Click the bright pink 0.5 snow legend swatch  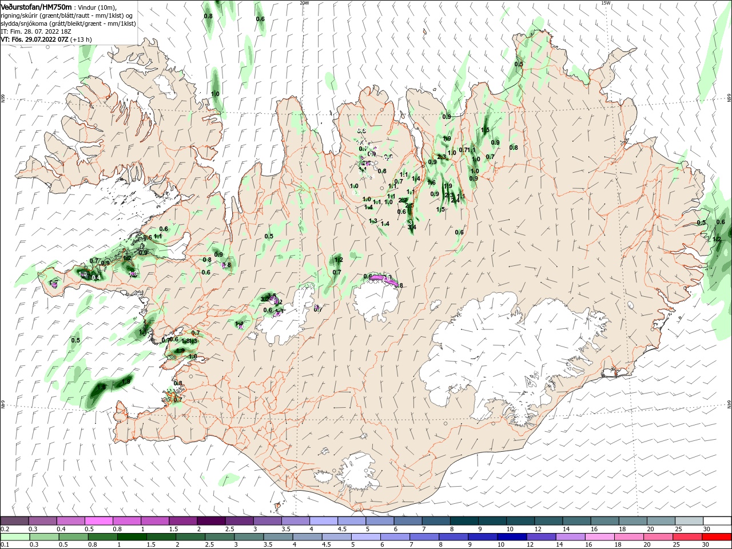coord(98,521)
